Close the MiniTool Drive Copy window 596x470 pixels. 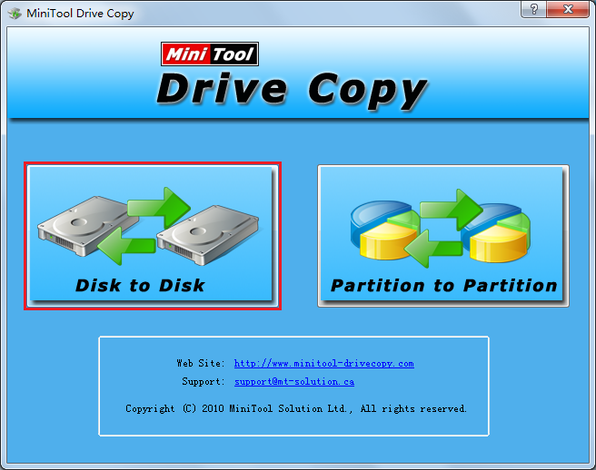568,9
